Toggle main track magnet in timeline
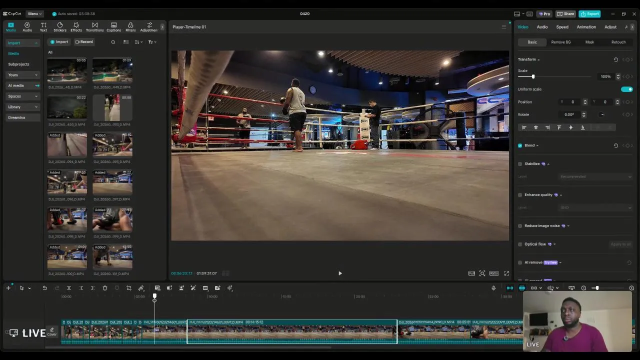Viewport: 640px width, 360px height. 509,288
